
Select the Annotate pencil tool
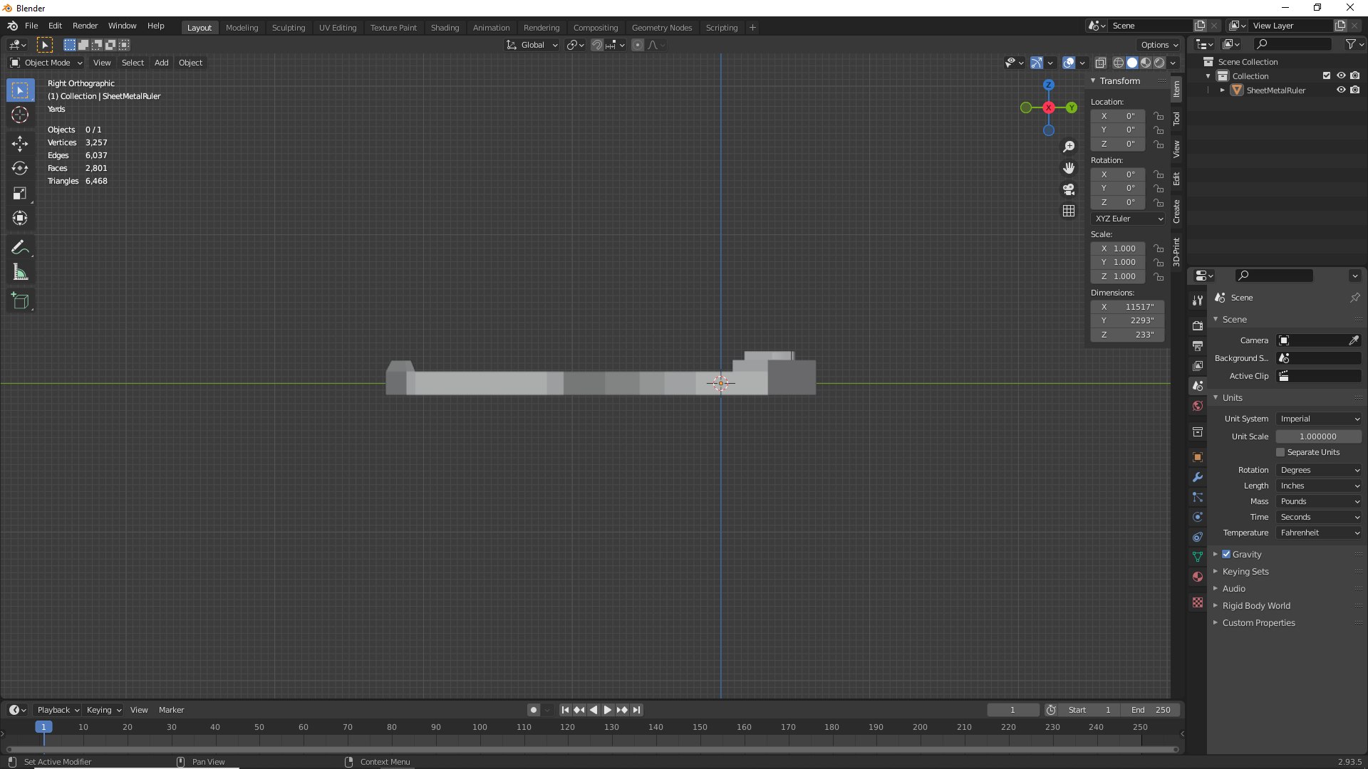(x=20, y=247)
